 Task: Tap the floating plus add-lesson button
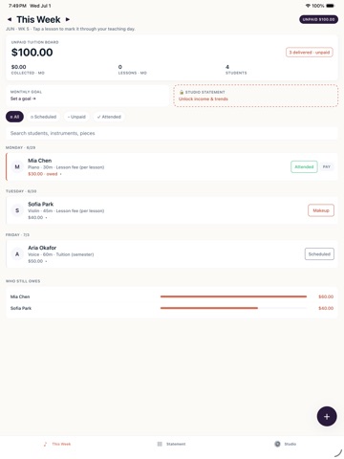tap(327, 416)
